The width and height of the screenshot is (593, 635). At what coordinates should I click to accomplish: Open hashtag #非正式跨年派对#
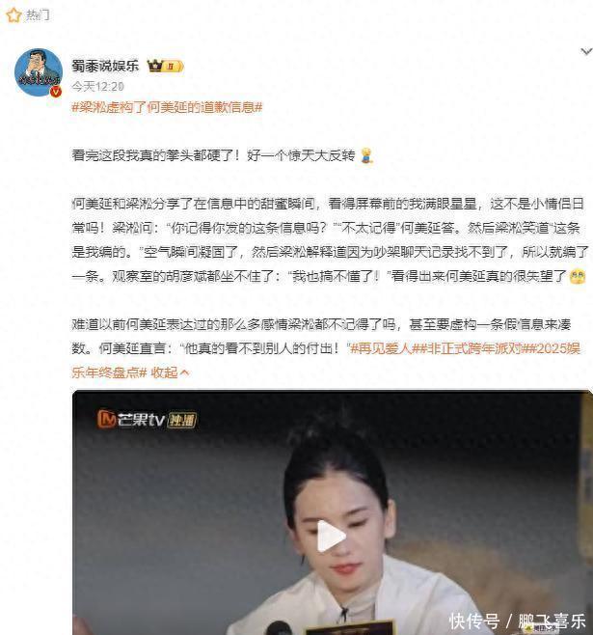click(x=473, y=348)
